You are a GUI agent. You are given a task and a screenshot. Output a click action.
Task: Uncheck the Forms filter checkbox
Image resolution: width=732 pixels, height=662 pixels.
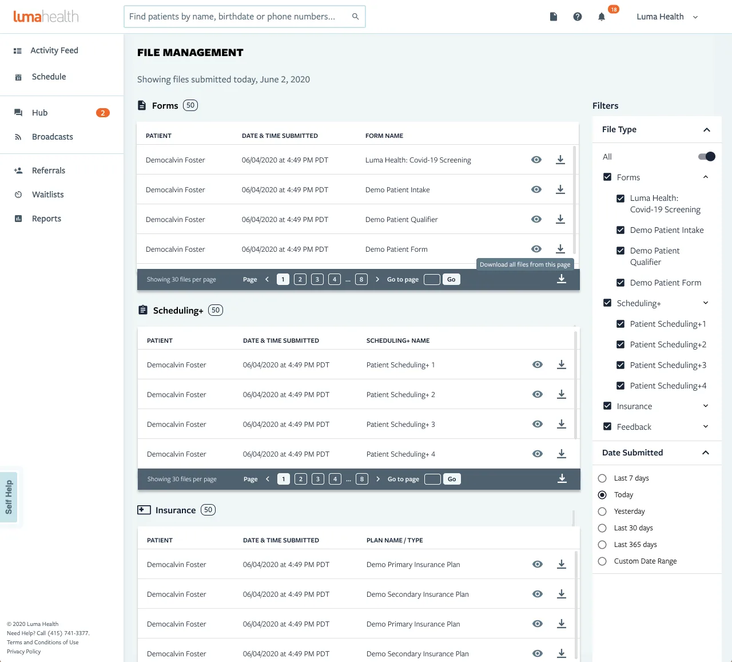pyautogui.click(x=607, y=177)
